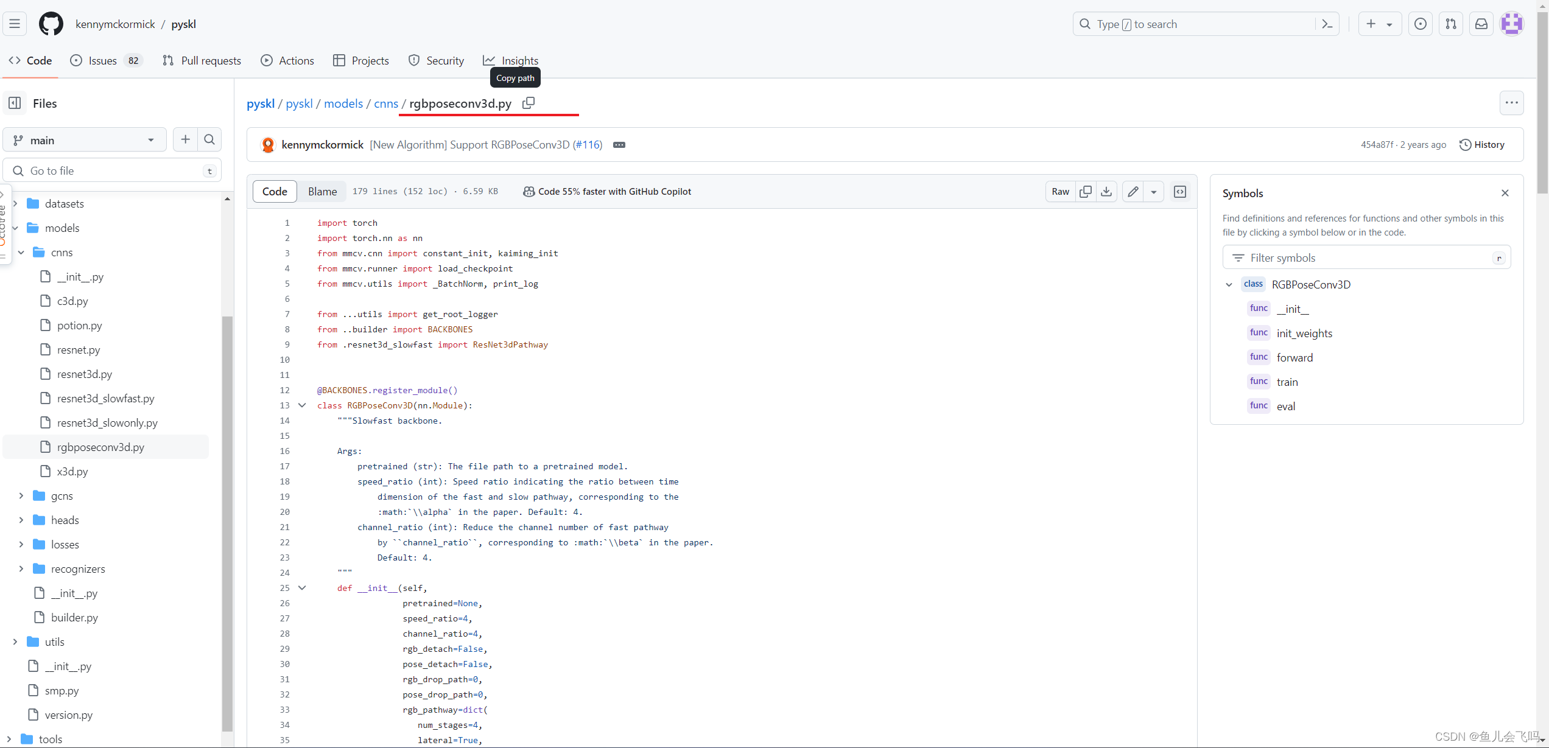Copy raw file contents icon
Viewport: 1549px width, 748px height.
pos(1085,191)
